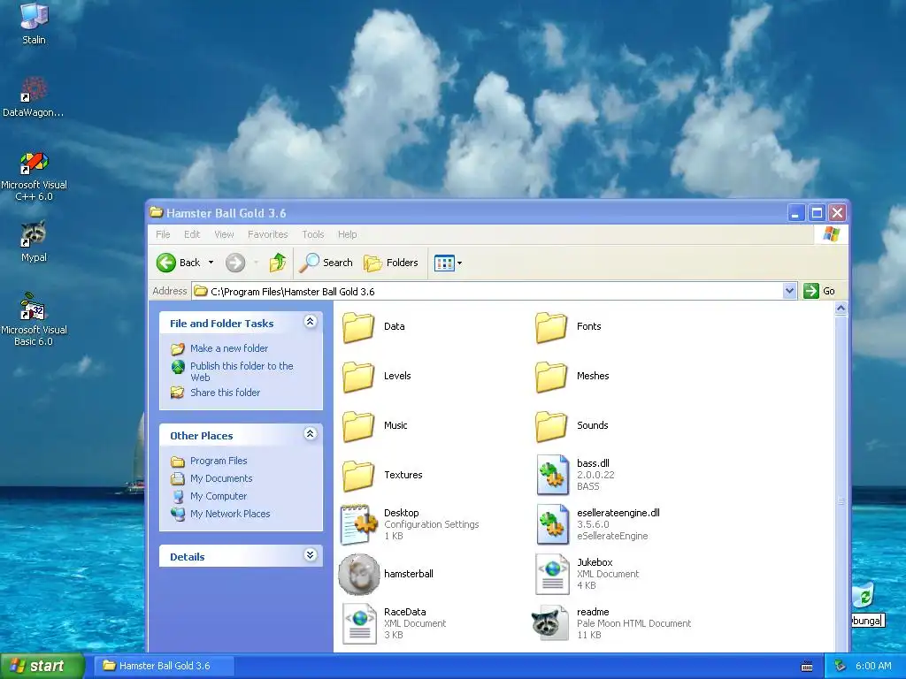Open the Back history dropdown arrow

[211, 263]
